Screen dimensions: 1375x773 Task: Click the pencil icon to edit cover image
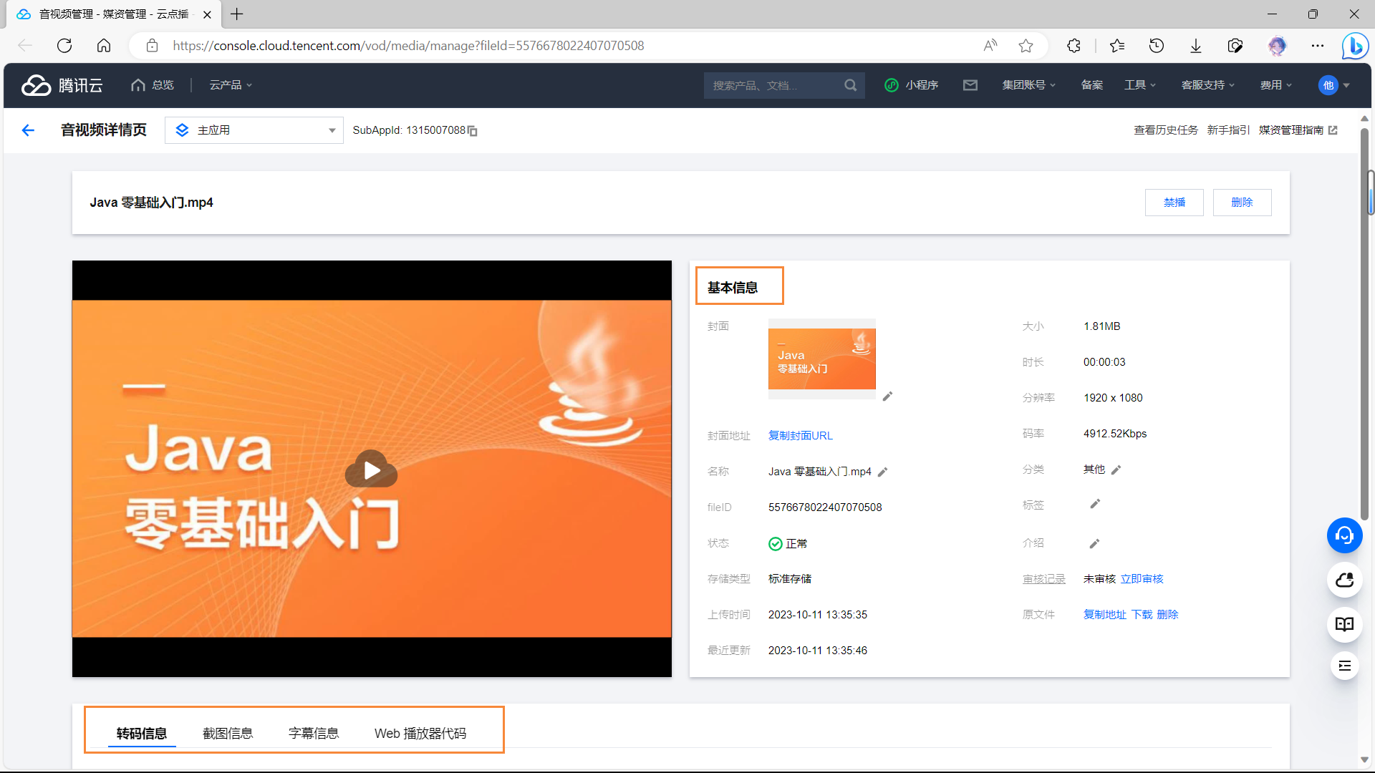[x=887, y=397]
